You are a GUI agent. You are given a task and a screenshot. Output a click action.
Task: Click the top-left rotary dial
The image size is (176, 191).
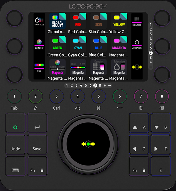click(x=14, y=18)
